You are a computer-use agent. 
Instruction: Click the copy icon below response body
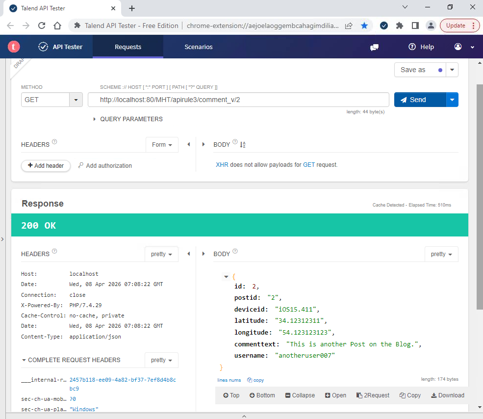[255, 380]
